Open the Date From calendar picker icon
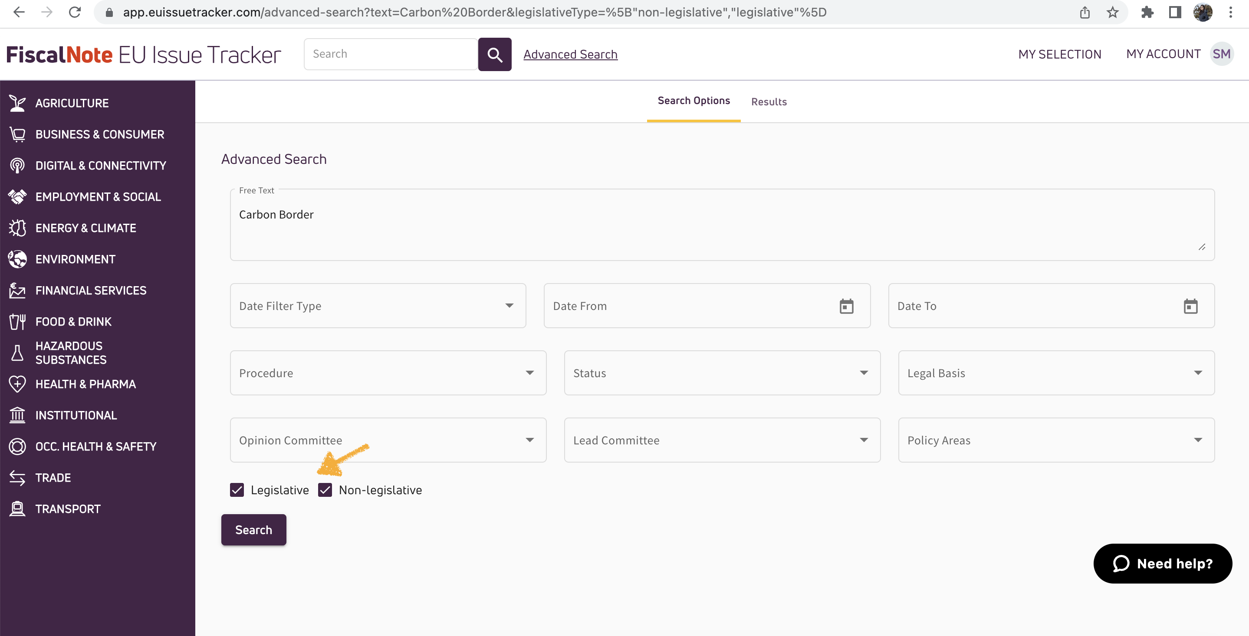 pyautogui.click(x=846, y=306)
